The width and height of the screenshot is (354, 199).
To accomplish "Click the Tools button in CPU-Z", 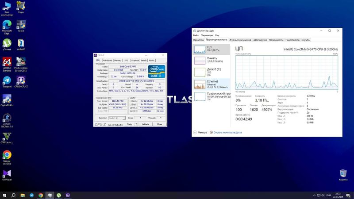I will pyautogui.click(x=130, y=124).
